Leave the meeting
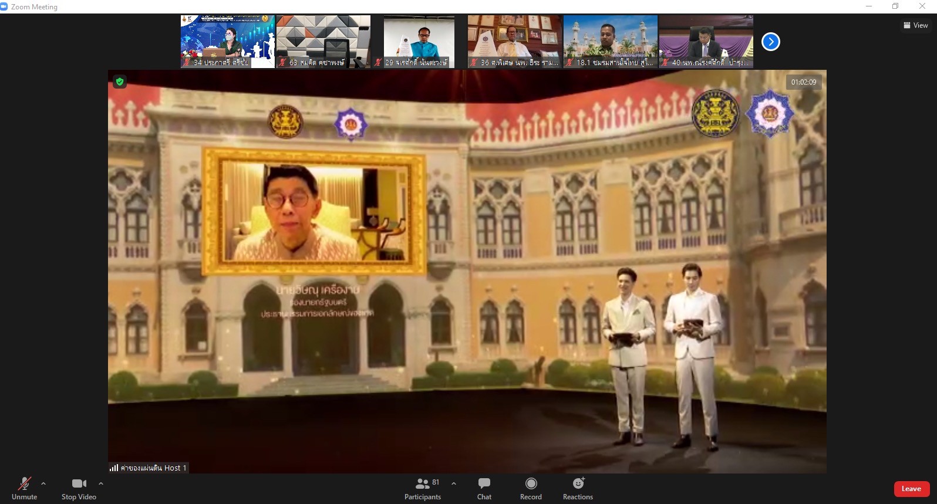The image size is (937, 504). [x=911, y=489]
